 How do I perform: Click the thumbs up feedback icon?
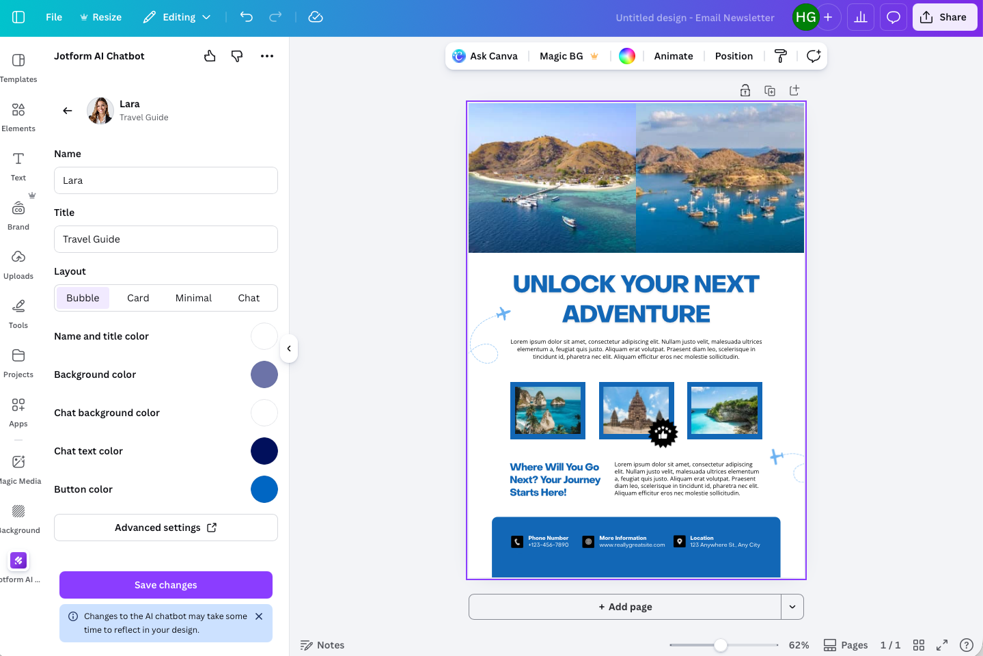(x=210, y=55)
